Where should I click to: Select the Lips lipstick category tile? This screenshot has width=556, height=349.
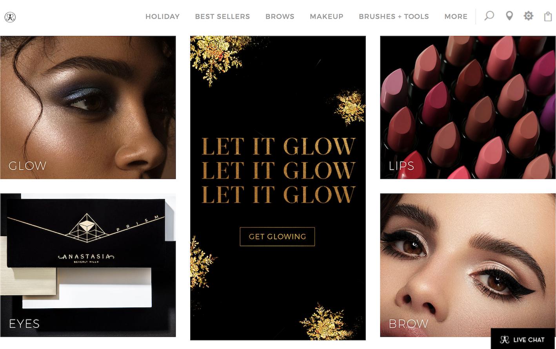pos(468,107)
